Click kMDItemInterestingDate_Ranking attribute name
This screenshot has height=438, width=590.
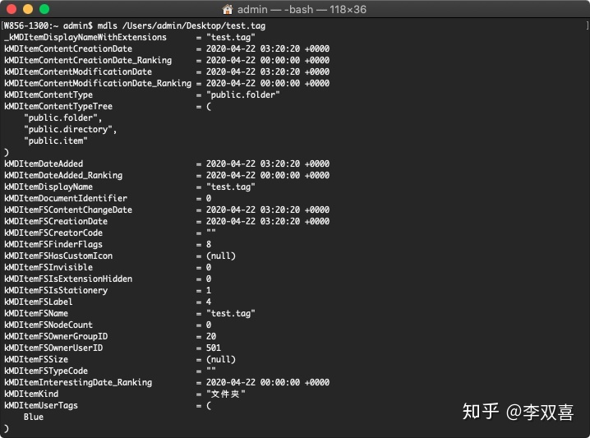point(78,382)
